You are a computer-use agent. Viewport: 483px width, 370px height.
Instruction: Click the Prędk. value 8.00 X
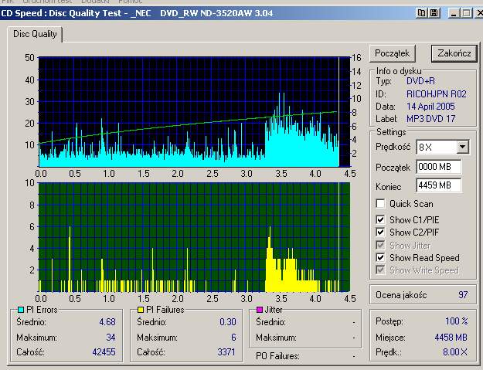(455, 351)
